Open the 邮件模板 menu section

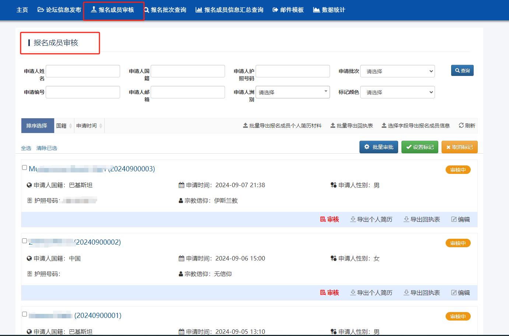288,10
